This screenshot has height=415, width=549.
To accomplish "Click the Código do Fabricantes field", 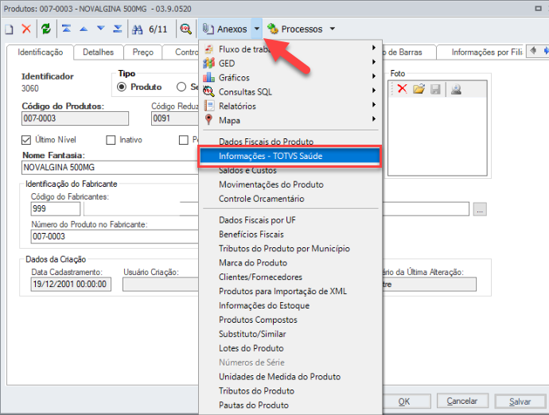I will click(x=56, y=209).
